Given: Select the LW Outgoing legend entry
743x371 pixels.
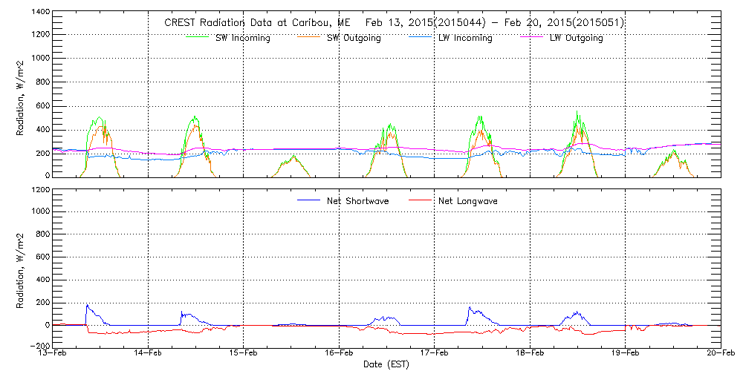Looking at the screenshot, I should [x=576, y=38].
